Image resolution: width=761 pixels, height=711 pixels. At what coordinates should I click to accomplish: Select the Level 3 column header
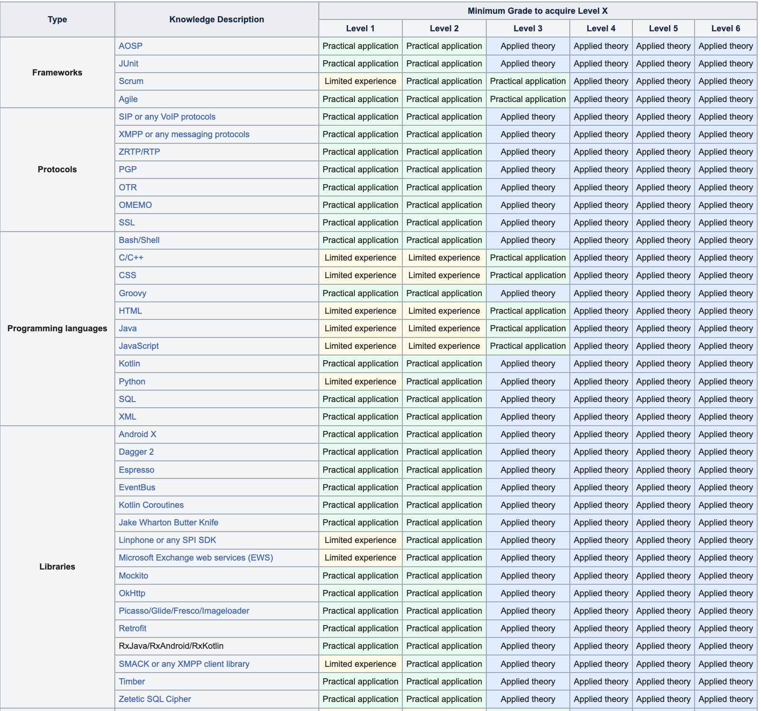pyautogui.click(x=528, y=28)
